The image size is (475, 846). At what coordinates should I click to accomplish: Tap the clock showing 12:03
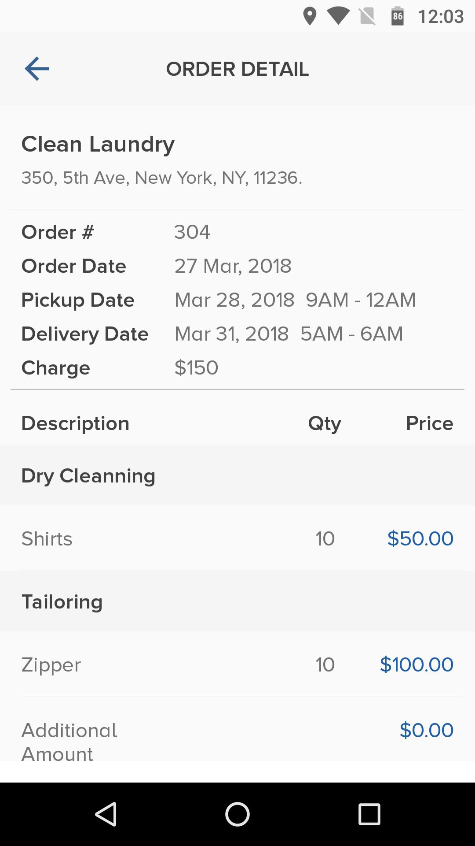coord(441,17)
